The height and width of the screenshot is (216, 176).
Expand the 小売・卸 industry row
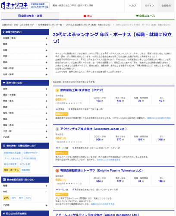[x=25, y=131]
